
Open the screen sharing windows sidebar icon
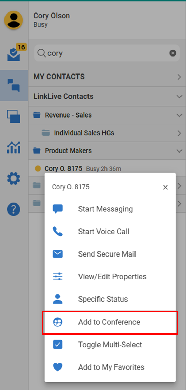pos(13,116)
